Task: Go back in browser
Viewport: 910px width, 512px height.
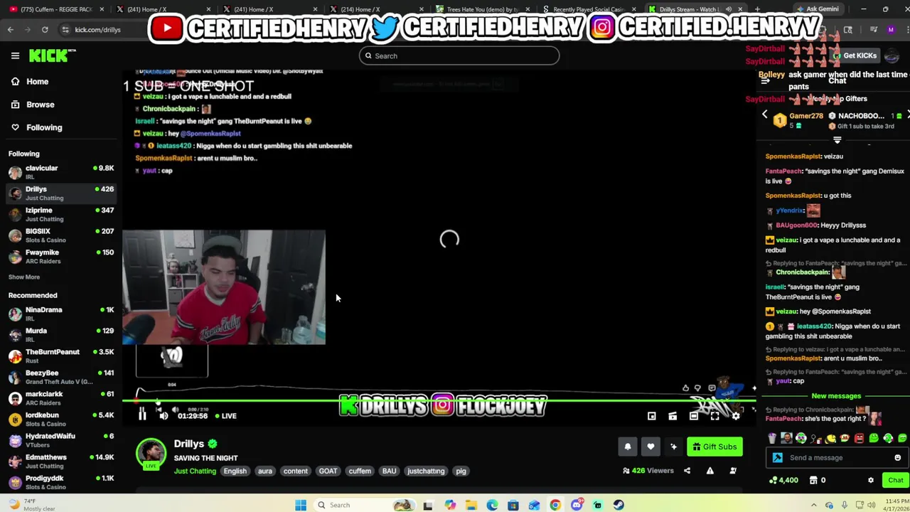Action: pos(10,30)
